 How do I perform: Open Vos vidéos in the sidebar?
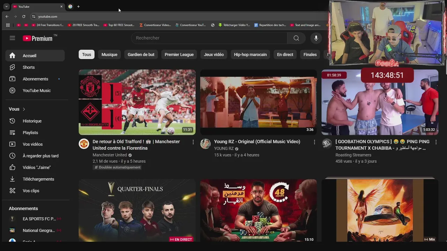tap(35, 144)
